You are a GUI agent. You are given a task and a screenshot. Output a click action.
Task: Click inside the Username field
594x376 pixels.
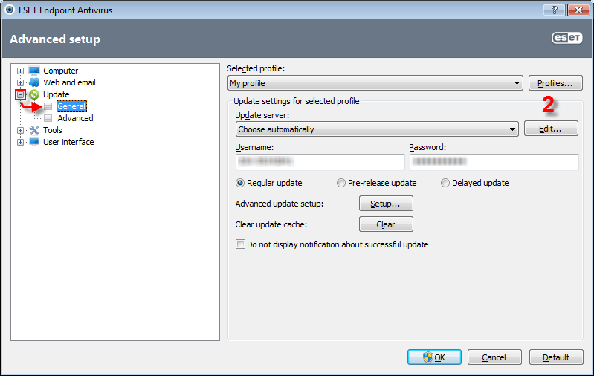tap(320, 162)
